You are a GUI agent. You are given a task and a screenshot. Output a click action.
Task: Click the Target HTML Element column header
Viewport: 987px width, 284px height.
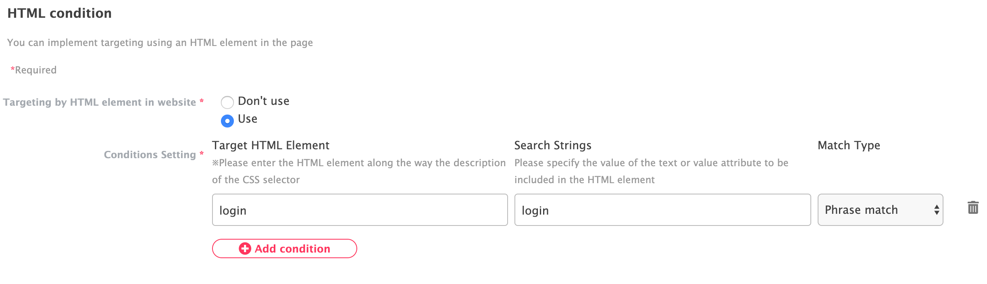pyautogui.click(x=271, y=145)
